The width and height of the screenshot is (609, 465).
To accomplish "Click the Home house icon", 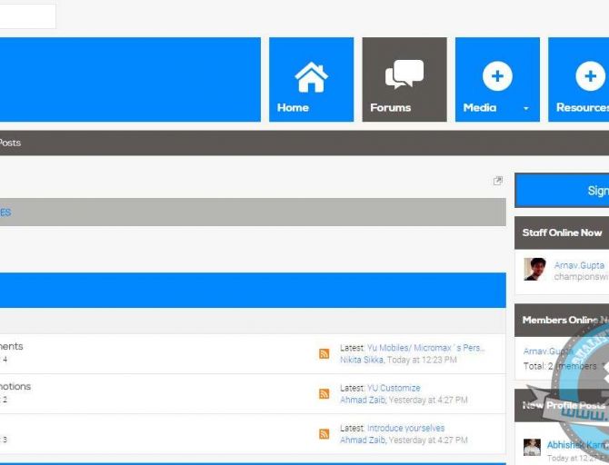I will [311, 76].
